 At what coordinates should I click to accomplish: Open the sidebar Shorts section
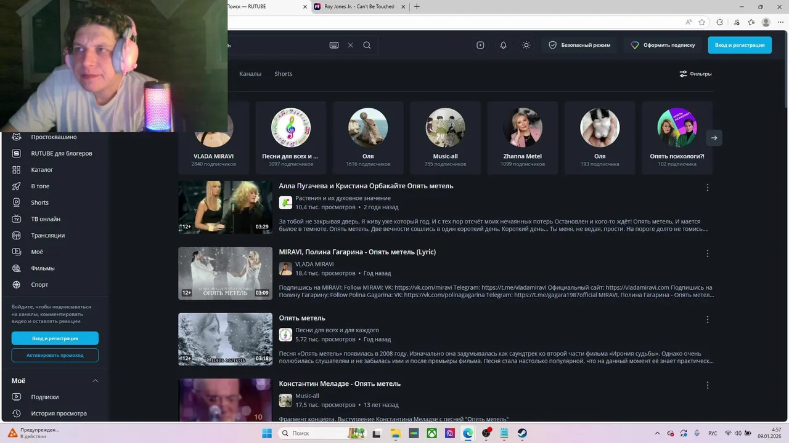pos(39,202)
